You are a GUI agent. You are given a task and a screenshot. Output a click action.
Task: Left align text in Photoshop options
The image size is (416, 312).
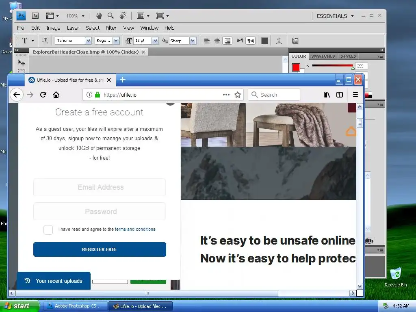pyautogui.click(x=207, y=41)
